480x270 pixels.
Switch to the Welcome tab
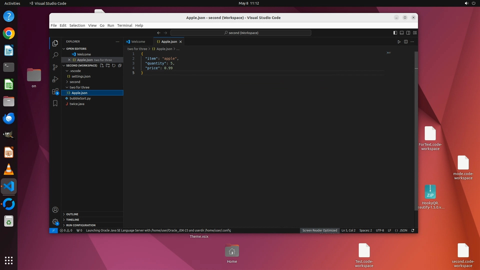(x=138, y=42)
